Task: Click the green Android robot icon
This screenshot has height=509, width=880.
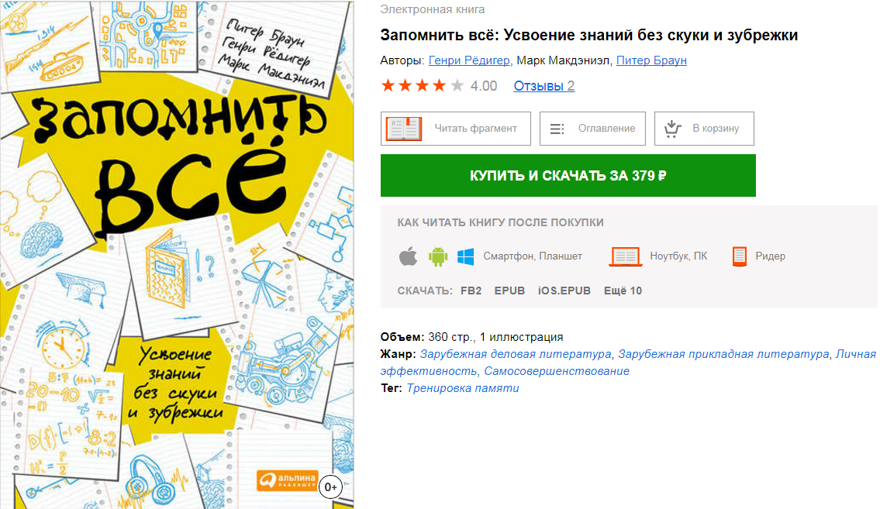Action: tap(438, 256)
